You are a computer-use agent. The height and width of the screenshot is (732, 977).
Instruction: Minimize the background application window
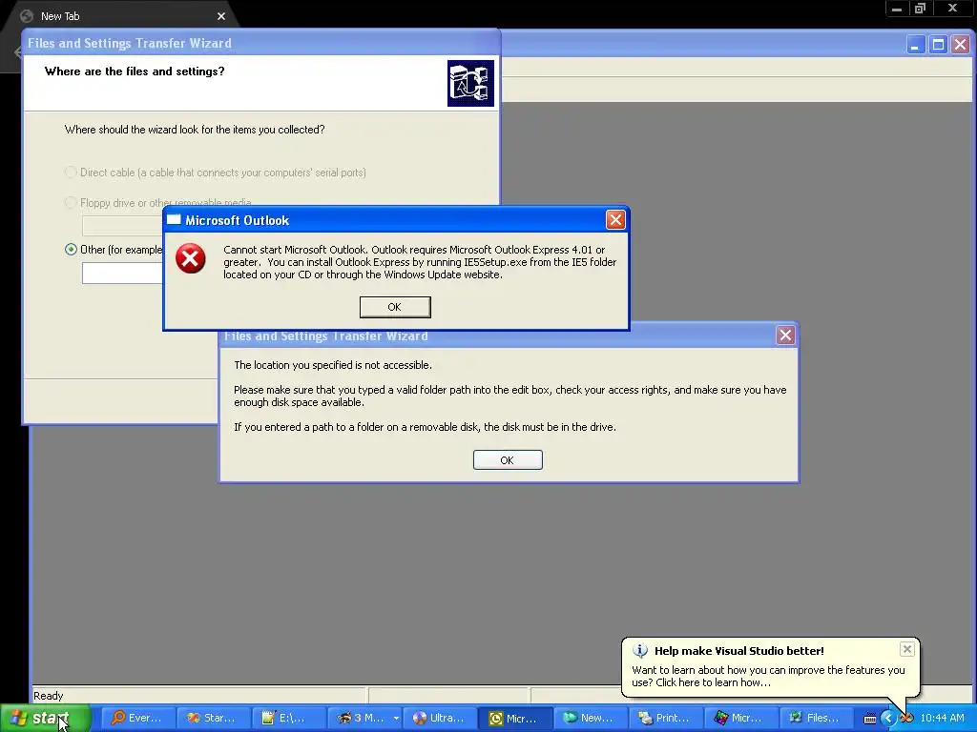click(x=915, y=45)
